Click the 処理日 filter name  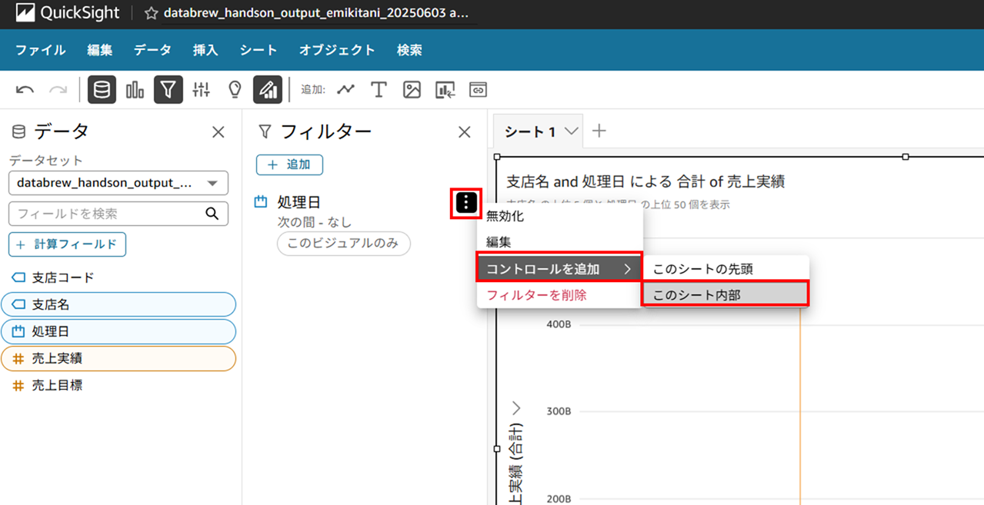coord(299,202)
